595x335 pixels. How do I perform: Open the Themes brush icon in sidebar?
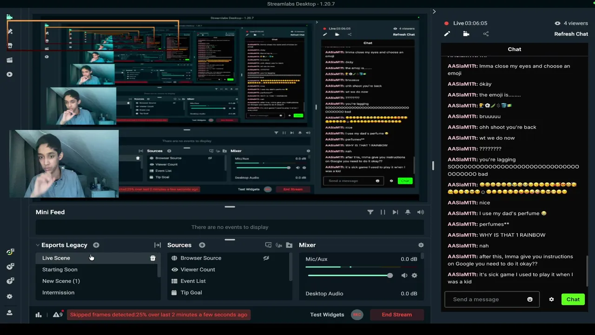tap(10, 31)
